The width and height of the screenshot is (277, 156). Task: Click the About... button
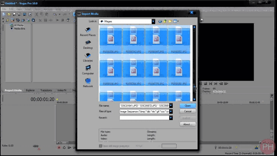tap(188, 124)
